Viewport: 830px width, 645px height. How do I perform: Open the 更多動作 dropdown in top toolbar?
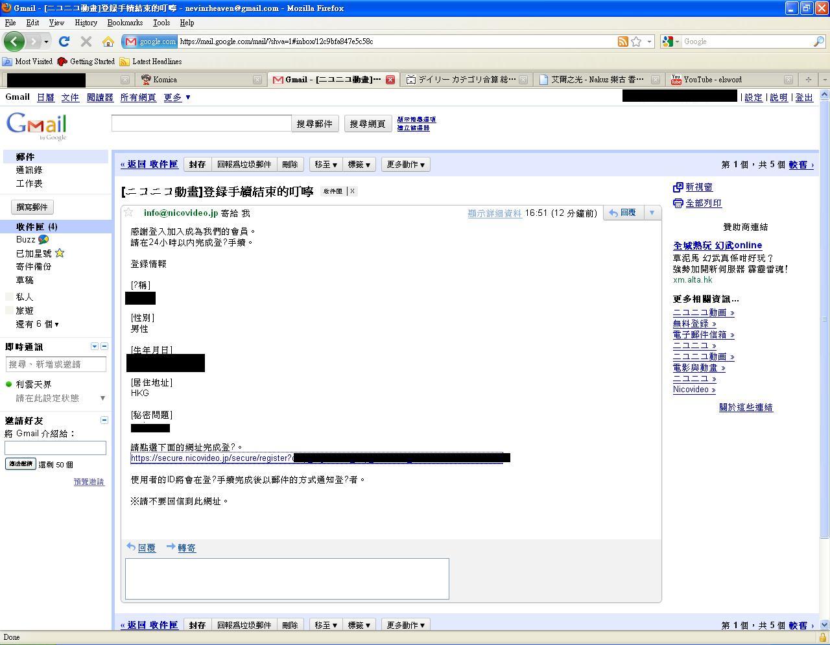click(x=405, y=165)
